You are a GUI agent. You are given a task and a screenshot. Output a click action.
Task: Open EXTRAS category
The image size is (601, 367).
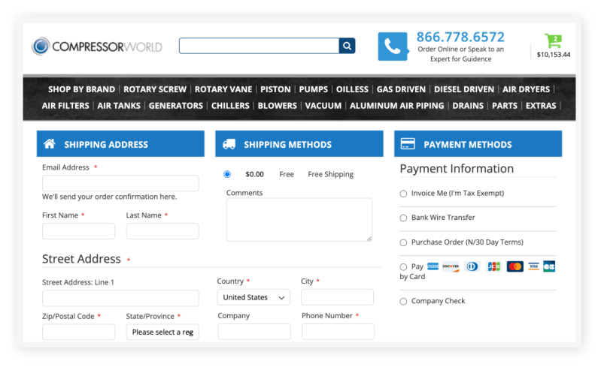point(541,106)
